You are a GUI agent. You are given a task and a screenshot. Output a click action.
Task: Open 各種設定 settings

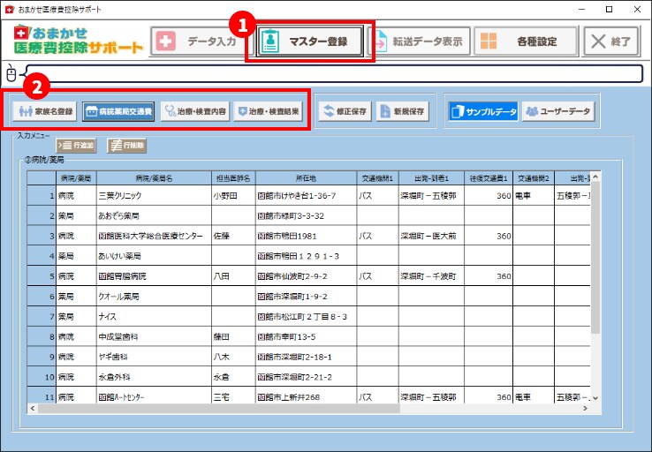[526, 41]
